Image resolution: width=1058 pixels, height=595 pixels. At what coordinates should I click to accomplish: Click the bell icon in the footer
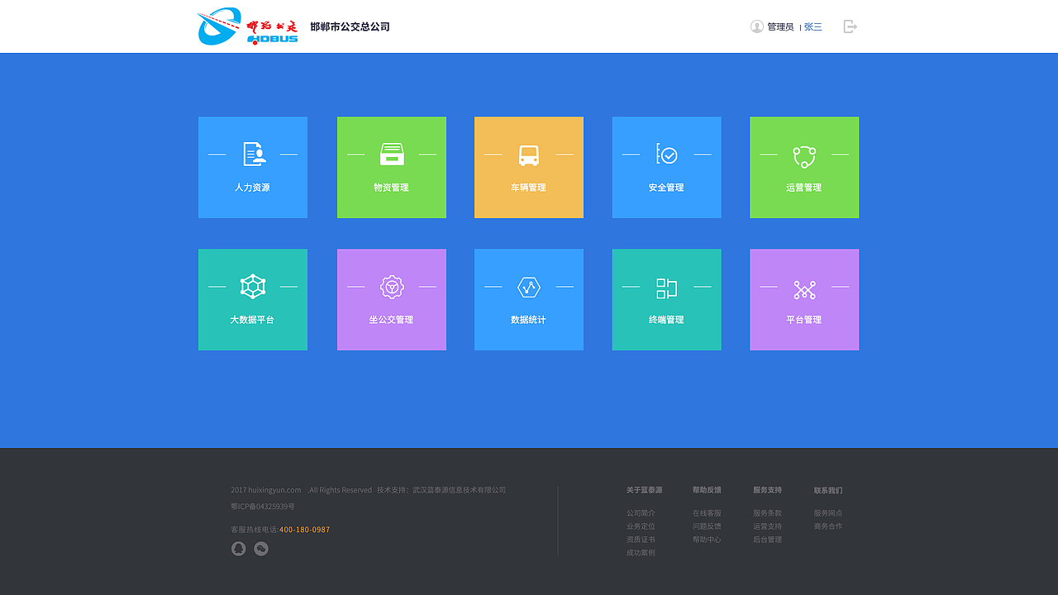(x=238, y=548)
